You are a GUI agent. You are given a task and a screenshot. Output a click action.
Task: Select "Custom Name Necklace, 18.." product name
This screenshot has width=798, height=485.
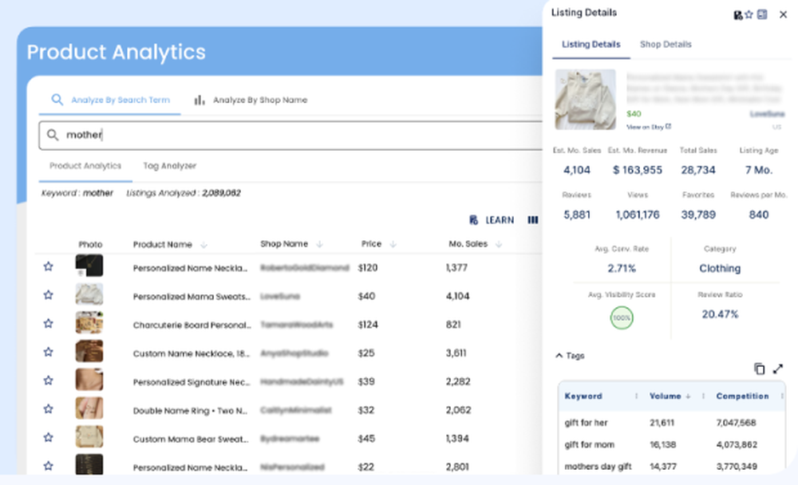pyautogui.click(x=192, y=353)
